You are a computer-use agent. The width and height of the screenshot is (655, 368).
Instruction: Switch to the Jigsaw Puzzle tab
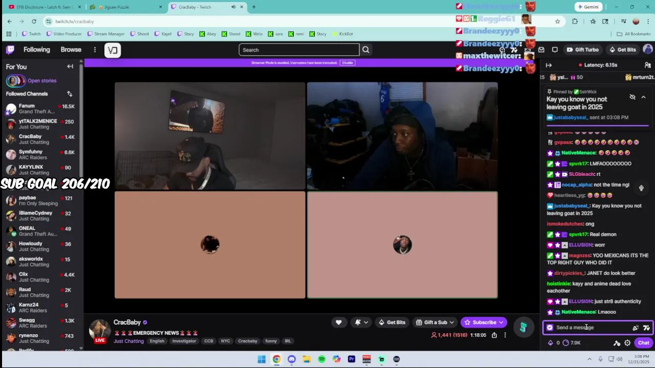coord(126,7)
